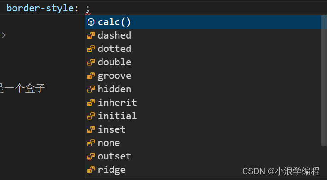Click the value icon beside inset
Viewport: 327px width, 180px height.
coord(91,129)
